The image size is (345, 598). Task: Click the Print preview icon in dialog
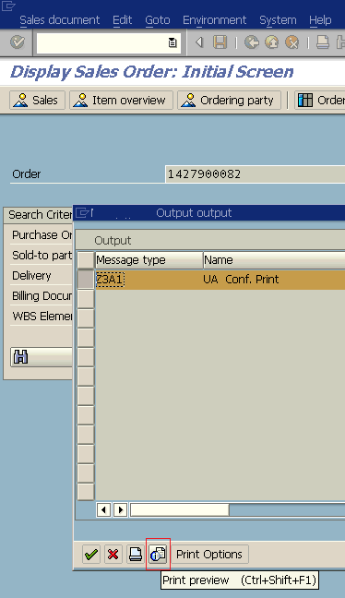tap(158, 554)
